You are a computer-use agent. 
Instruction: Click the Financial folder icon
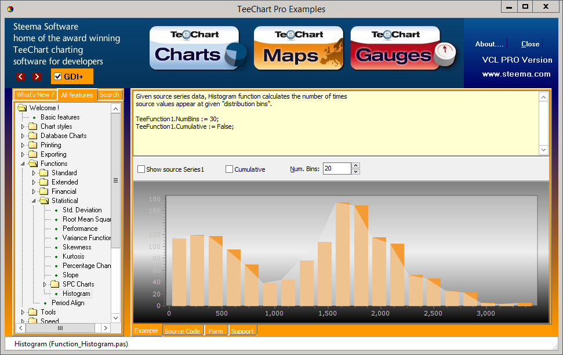44,191
